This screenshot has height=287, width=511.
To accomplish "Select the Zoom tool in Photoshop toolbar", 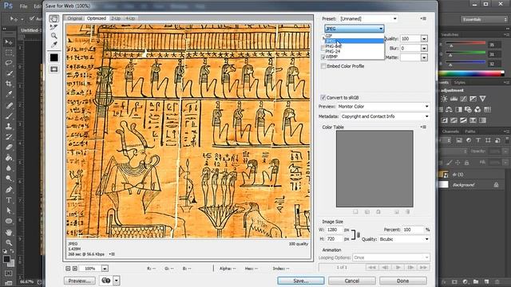I will [x=9, y=242].
